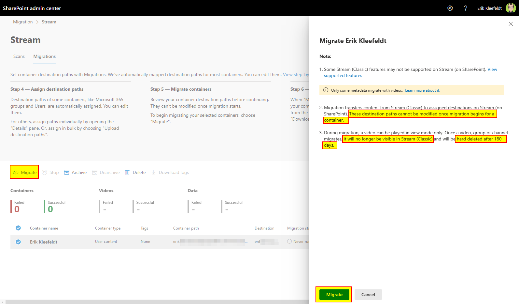Click the horizontal scrollbar at bottom

(x=156, y=302)
